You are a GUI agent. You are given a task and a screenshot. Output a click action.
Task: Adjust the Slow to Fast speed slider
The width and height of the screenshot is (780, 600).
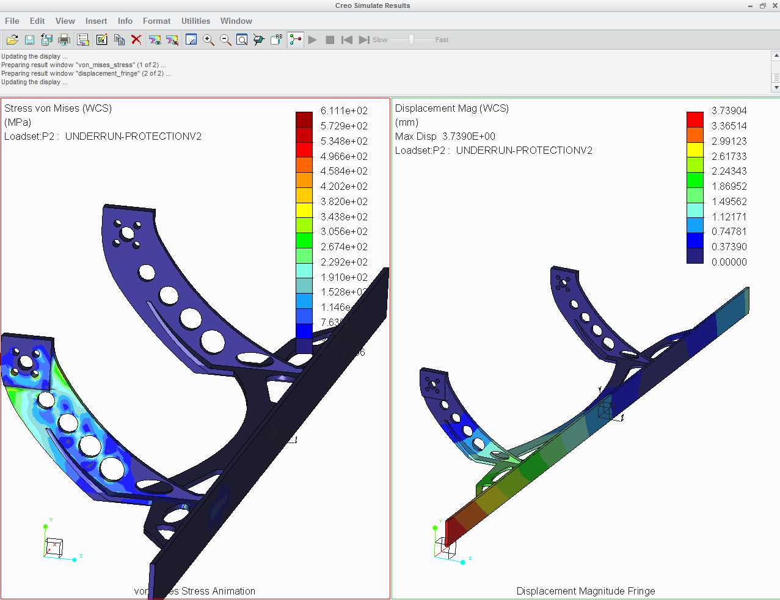(411, 40)
